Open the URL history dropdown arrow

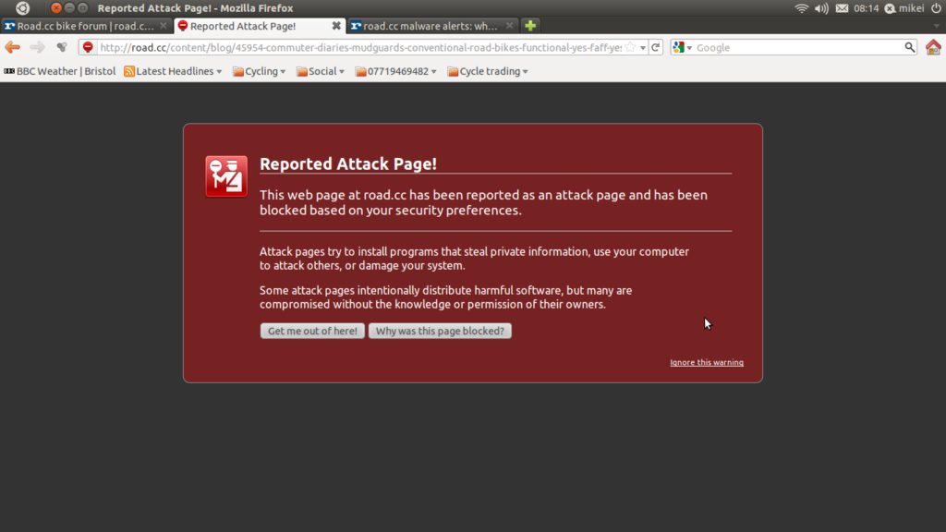tap(643, 48)
